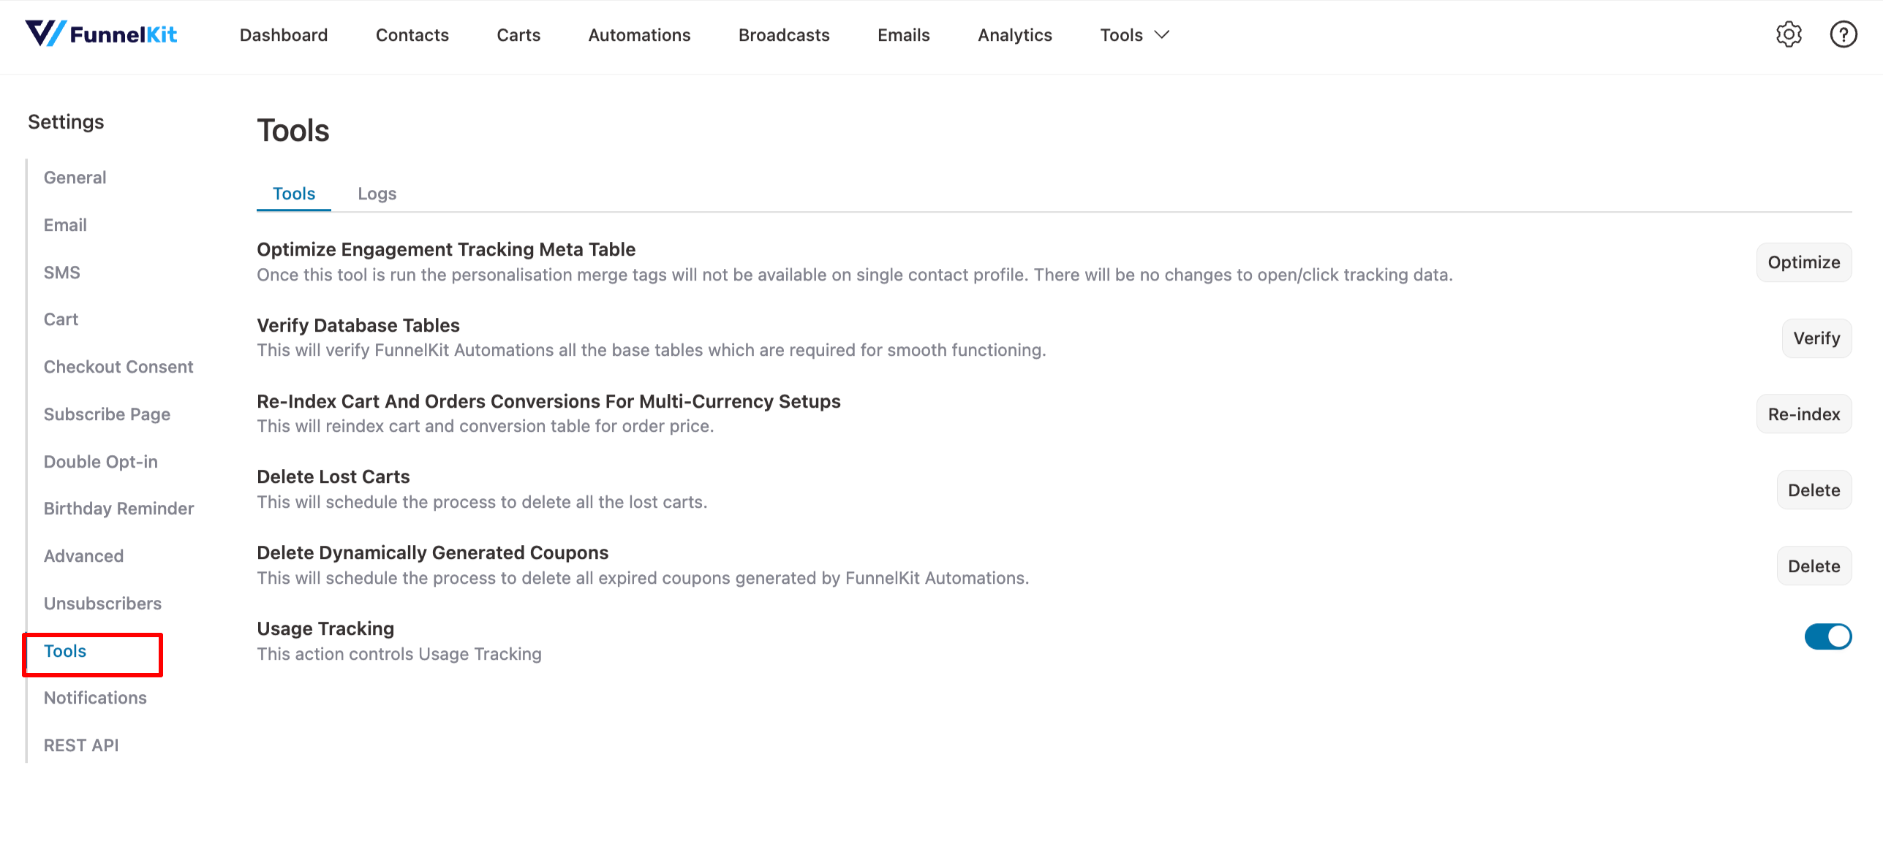Open Birthday Reminder settings

point(118,509)
